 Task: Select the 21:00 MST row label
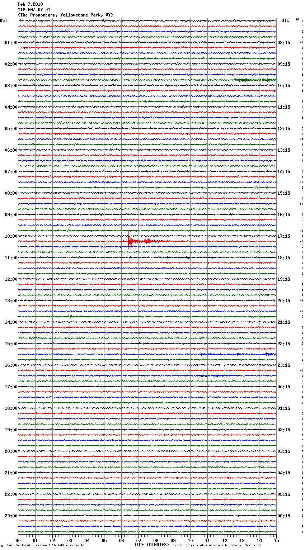coord(11,473)
